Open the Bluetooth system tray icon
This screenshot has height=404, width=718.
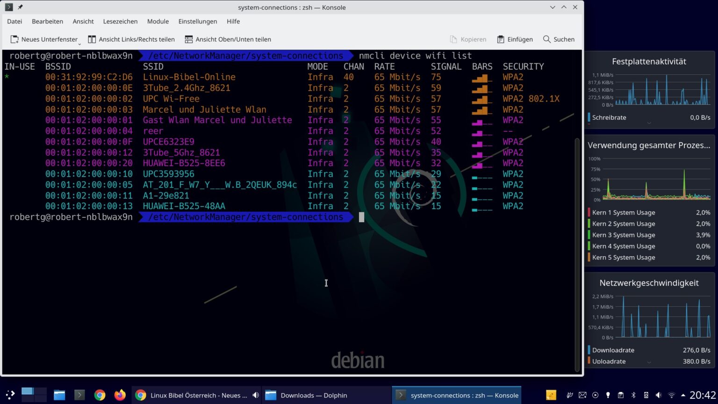[x=634, y=395]
